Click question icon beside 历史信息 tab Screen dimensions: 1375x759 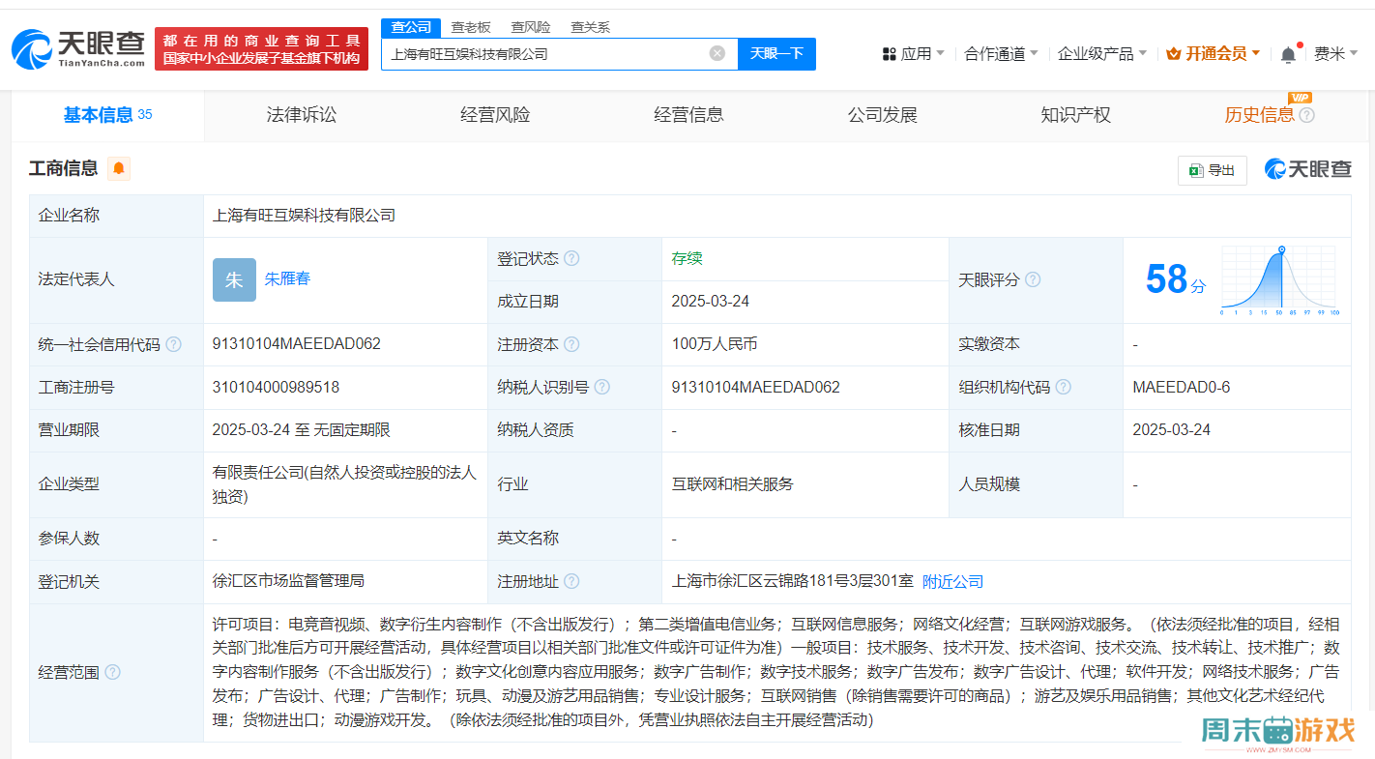[x=1306, y=115]
